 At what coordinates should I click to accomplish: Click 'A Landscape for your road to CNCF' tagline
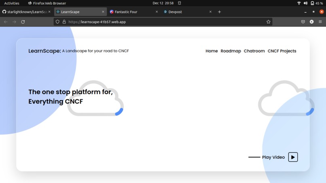(95, 51)
